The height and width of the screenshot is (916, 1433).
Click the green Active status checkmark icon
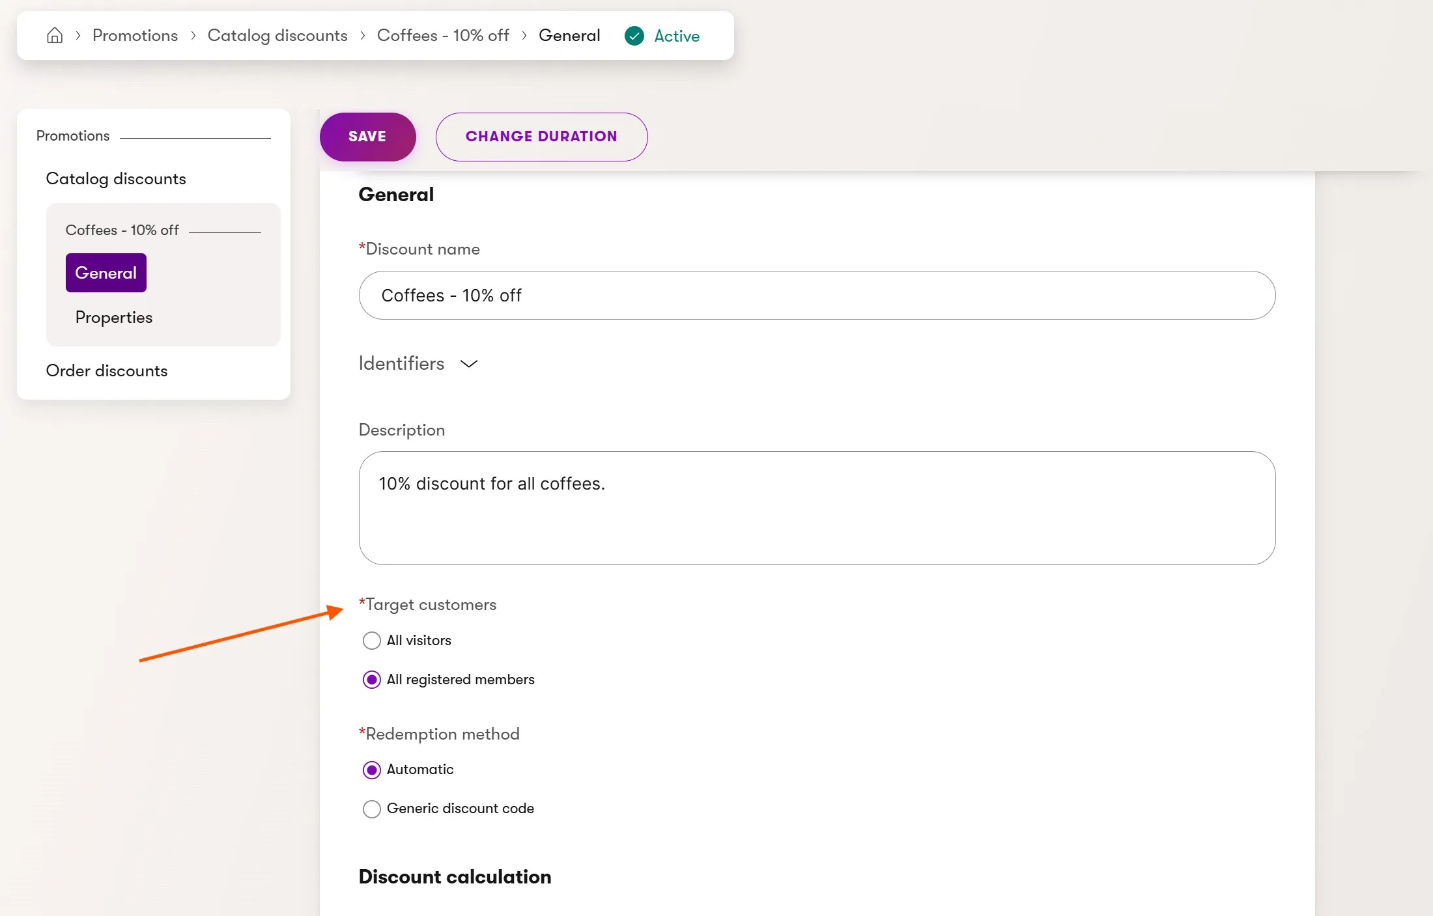634,36
